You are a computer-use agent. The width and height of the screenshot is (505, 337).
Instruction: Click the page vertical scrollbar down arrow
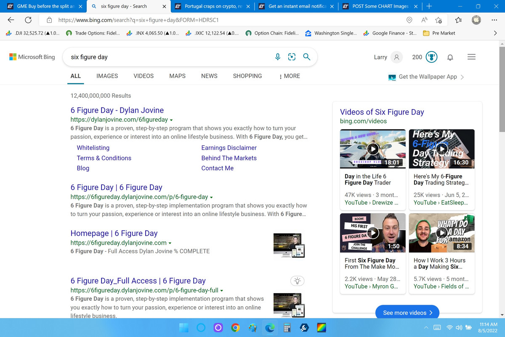[502, 315]
